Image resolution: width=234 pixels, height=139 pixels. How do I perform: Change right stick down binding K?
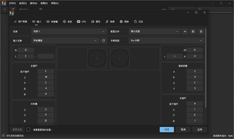tap(195, 115)
